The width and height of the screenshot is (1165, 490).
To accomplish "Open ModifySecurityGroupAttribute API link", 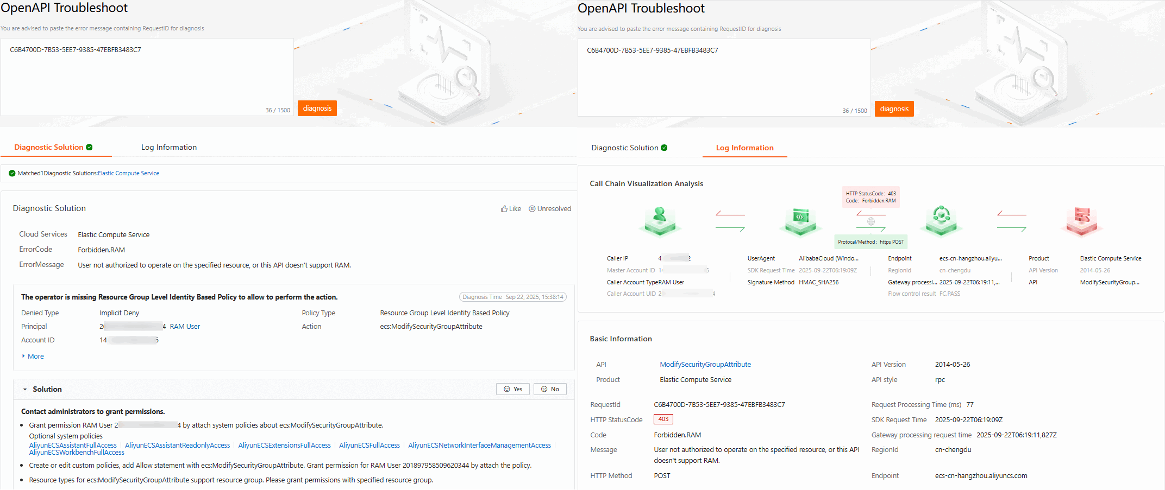I will click(705, 365).
